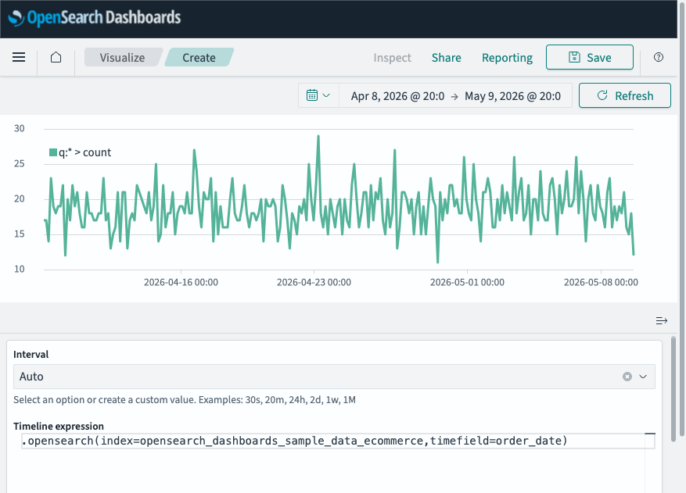Clear the Auto interval value
The width and height of the screenshot is (686, 493).
(x=627, y=377)
